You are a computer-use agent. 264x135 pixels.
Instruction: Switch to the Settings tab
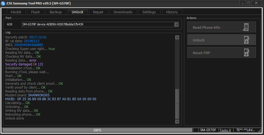click(149, 12)
